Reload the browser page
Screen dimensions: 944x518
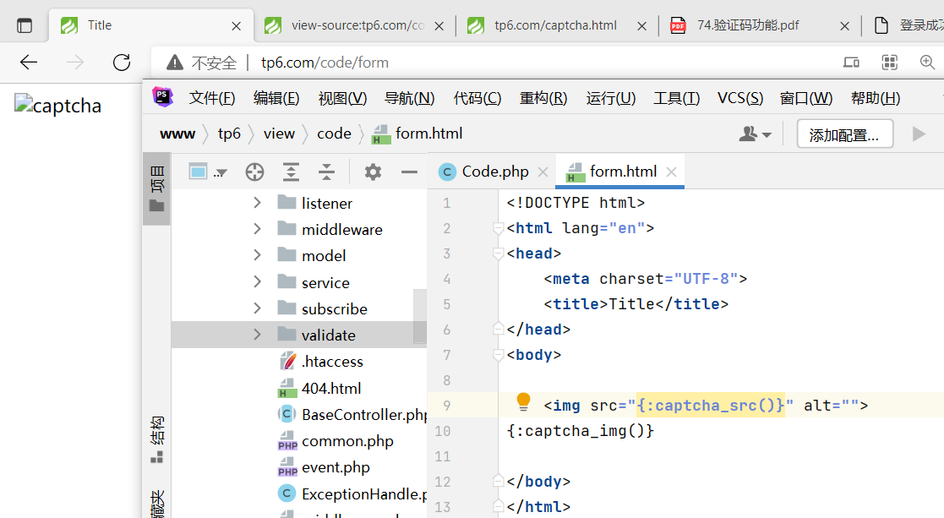coord(122,63)
